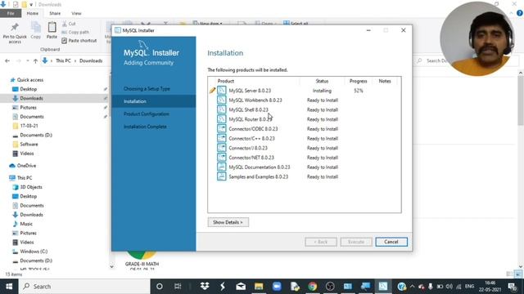This screenshot has width=524, height=294.
Task: Click the MySQL Workbench 8.0.23 product icon
Action: [x=222, y=100]
